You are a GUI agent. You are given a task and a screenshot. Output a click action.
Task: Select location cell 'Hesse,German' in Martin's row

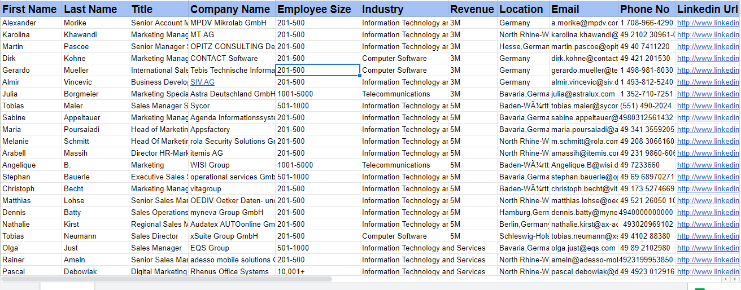coord(524,46)
